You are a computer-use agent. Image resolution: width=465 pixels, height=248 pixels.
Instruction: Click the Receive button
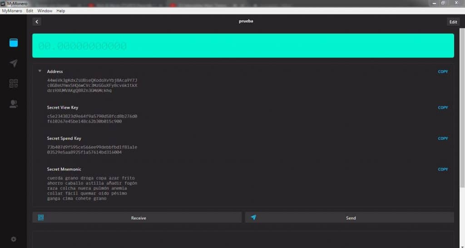tap(137, 218)
